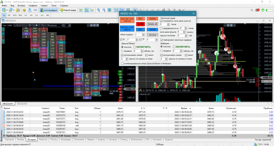274x146 pixels.
Task: Click the red CLOSE button
Action: click(x=140, y=24)
